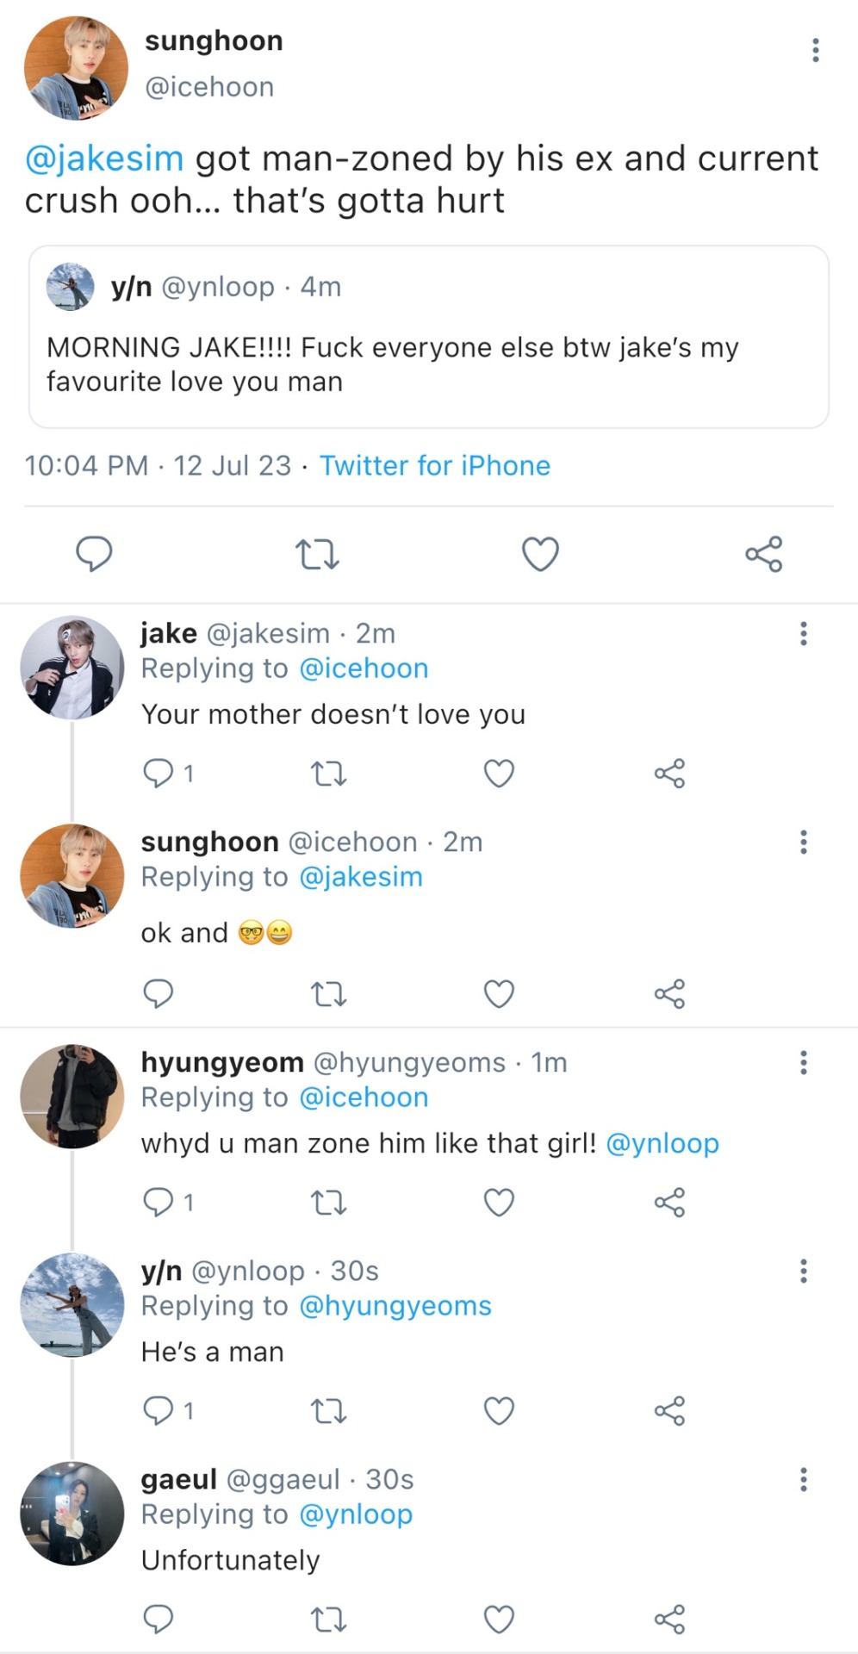Open the Twitter for iPhone link
Screen dimensions: 858x1654
(x=435, y=466)
